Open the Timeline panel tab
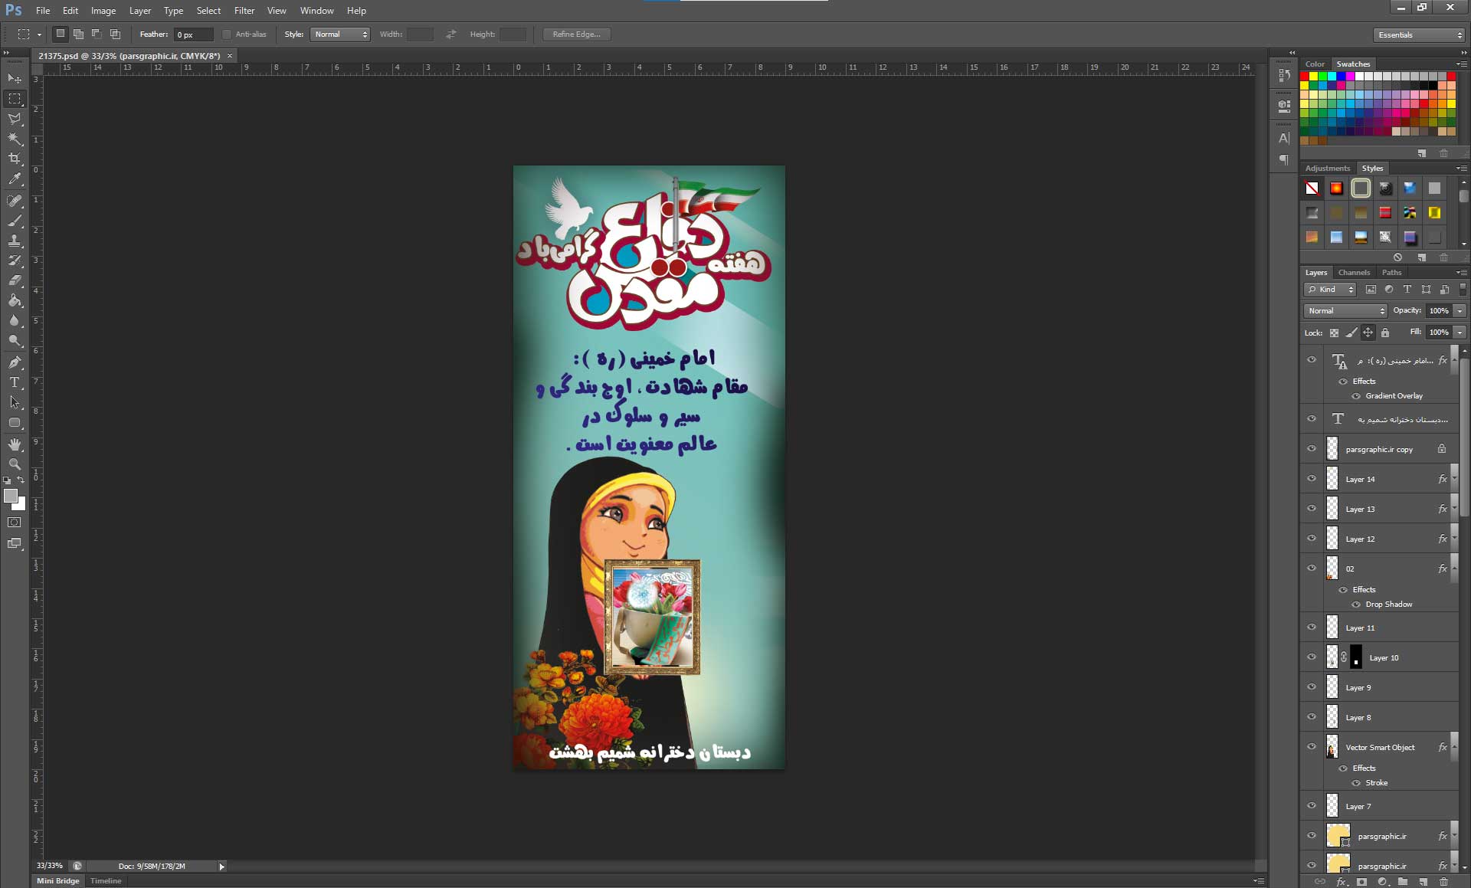The height and width of the screenshot is (888, 1471). [x=106, y=881]
